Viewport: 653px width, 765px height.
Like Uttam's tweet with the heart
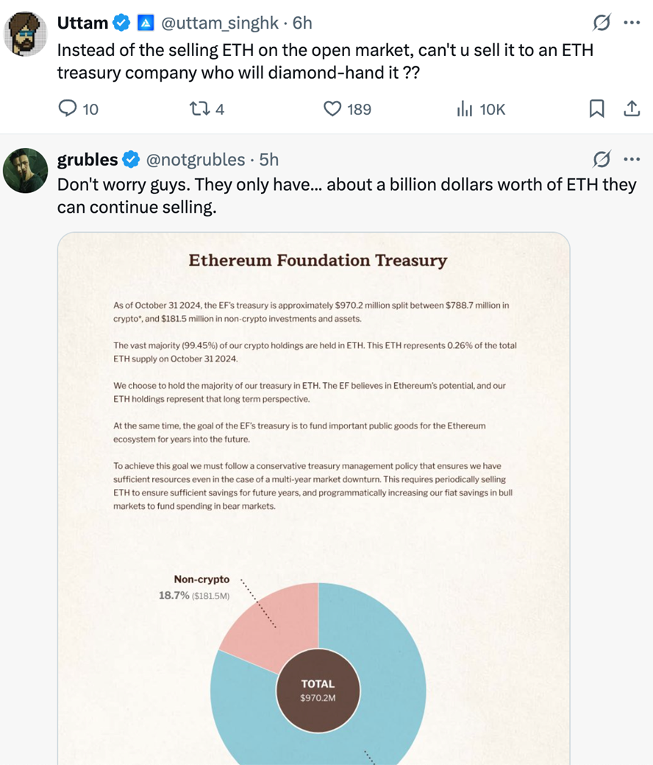[x=333, y=109]
